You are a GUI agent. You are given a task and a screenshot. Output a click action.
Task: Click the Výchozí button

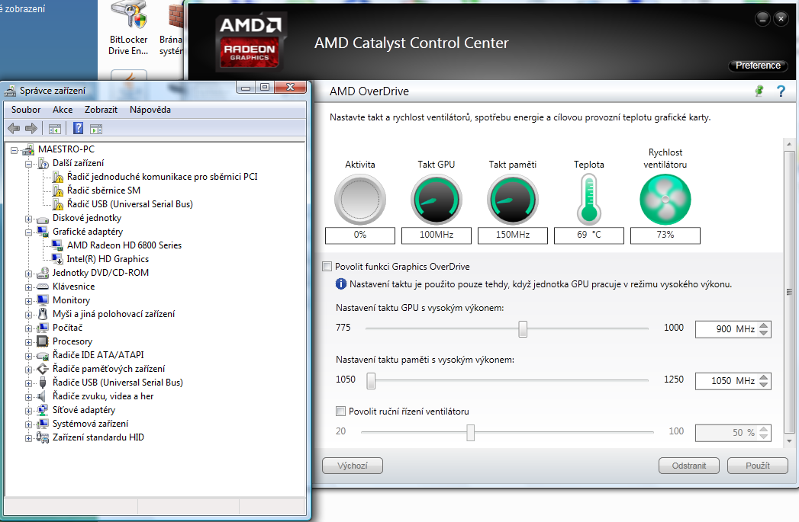(352, 466)
